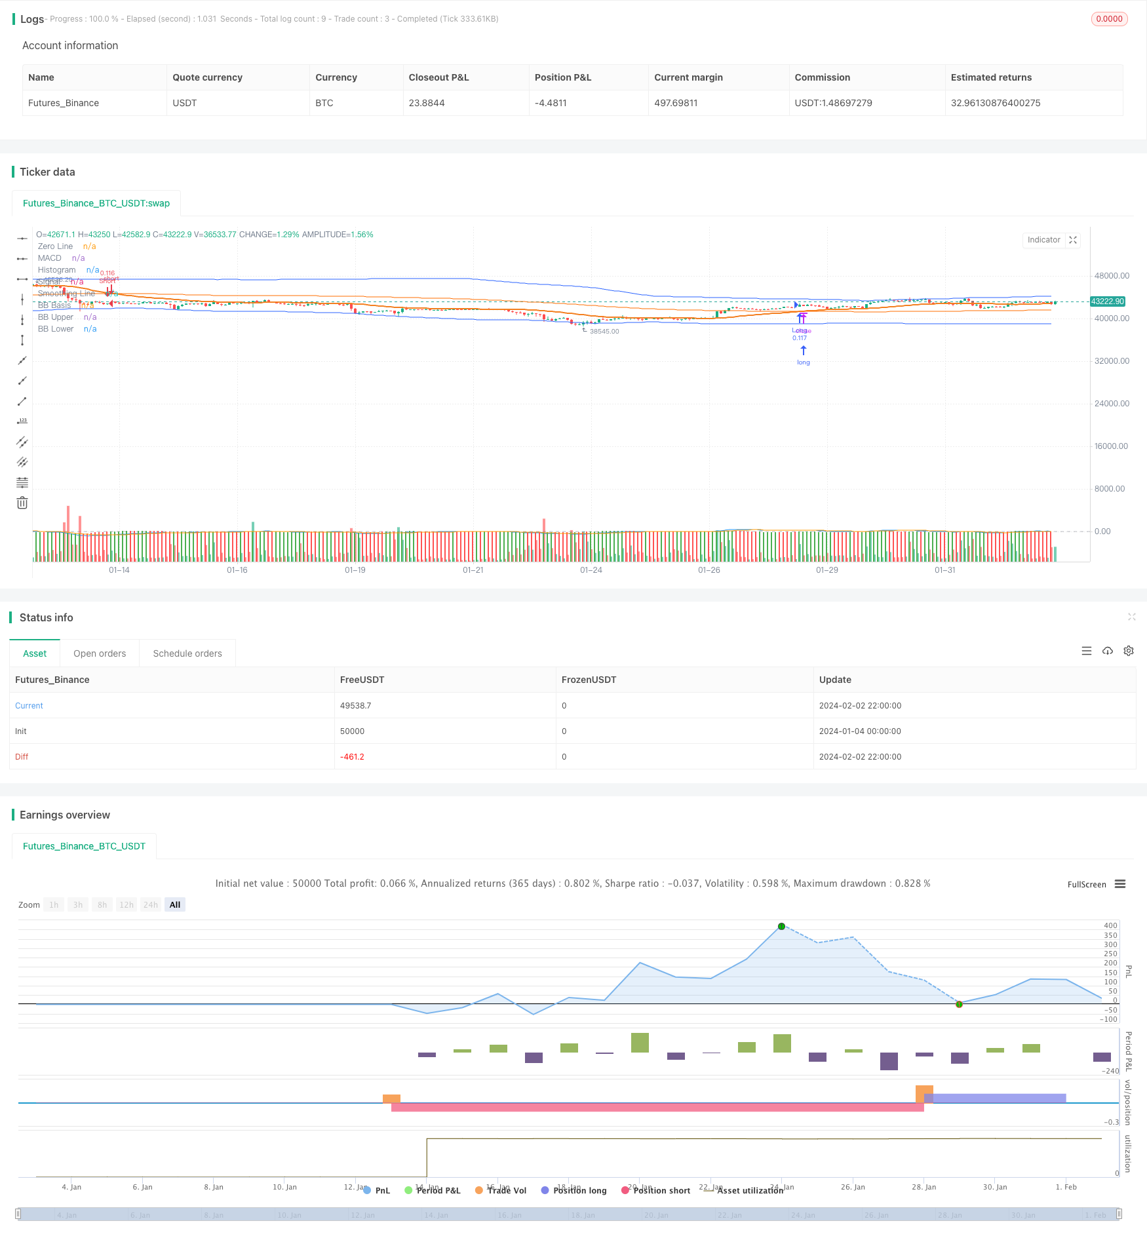
Task: Pick the vertical segment drawing tool
Action: 22,340
